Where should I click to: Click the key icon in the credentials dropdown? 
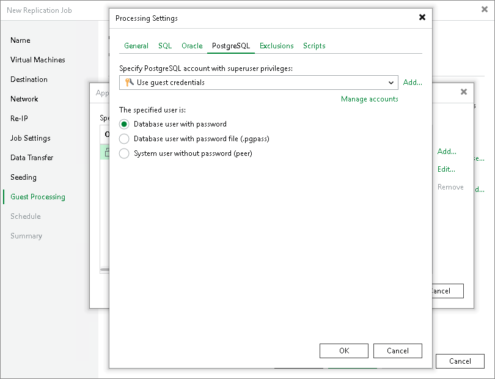point(129,82)
